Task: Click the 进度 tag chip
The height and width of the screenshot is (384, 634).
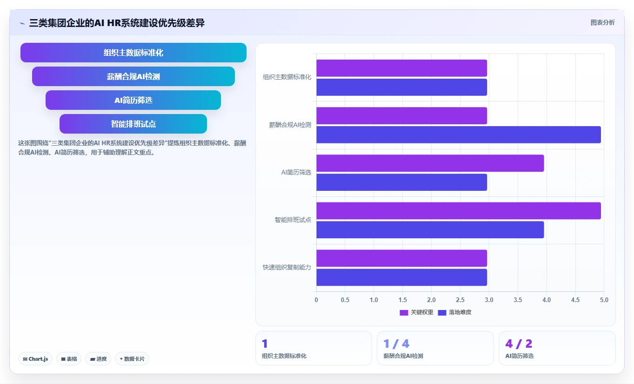Action: 98,359
